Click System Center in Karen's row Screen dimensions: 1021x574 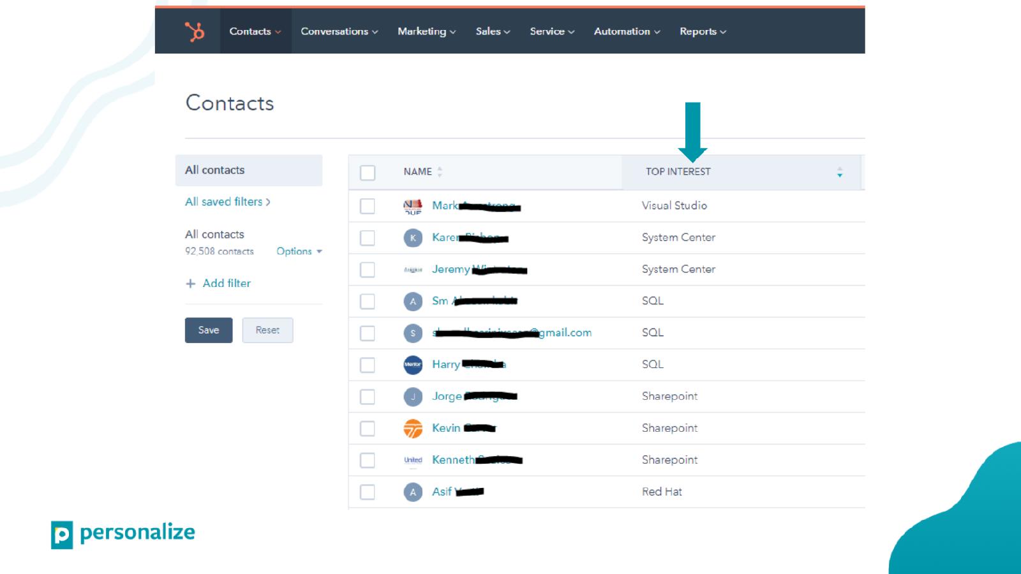[678, 238]
